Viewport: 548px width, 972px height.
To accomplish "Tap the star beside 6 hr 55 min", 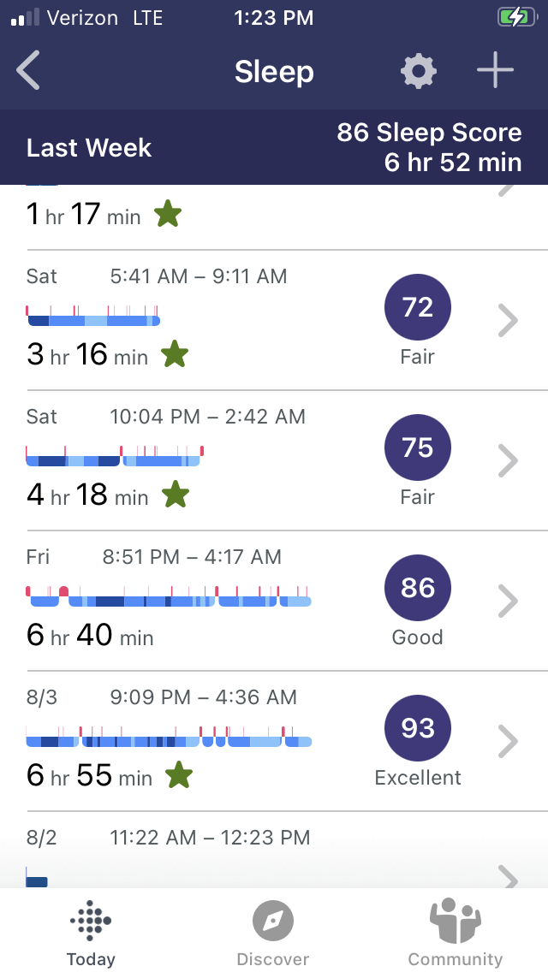I will pos(179,775).
